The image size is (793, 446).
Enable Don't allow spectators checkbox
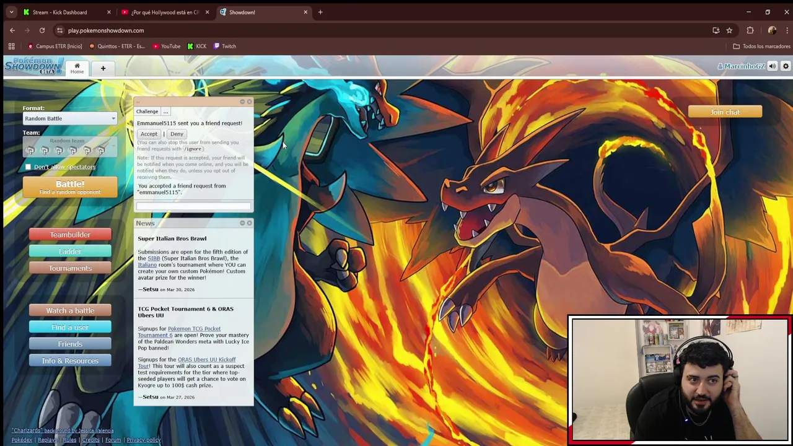(x=28, y=167)
